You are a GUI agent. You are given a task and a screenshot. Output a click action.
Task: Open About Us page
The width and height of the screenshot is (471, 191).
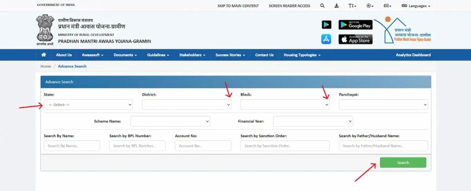[x=63, y=55]
